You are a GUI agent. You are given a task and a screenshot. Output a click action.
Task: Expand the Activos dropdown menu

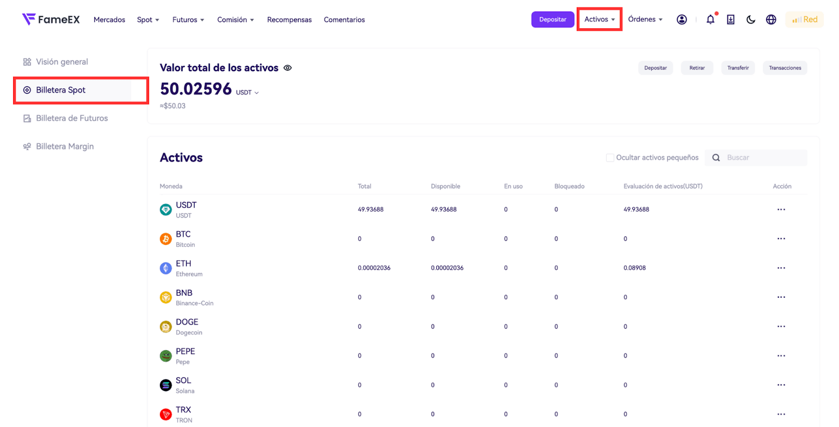click(599, 19)
